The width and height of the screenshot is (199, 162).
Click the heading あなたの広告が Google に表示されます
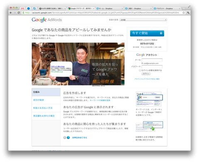(88, 107)
